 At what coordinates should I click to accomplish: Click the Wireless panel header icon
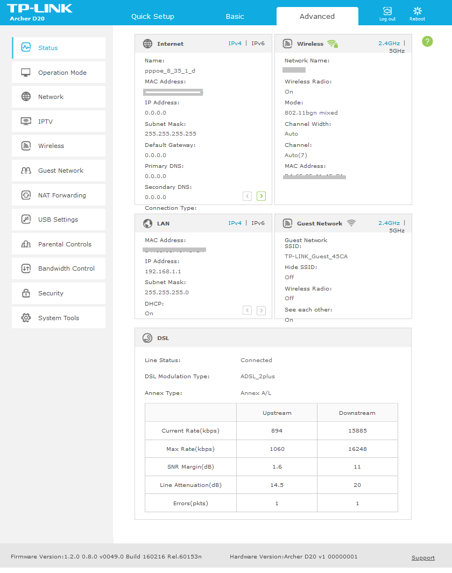[x=287, y=44]
